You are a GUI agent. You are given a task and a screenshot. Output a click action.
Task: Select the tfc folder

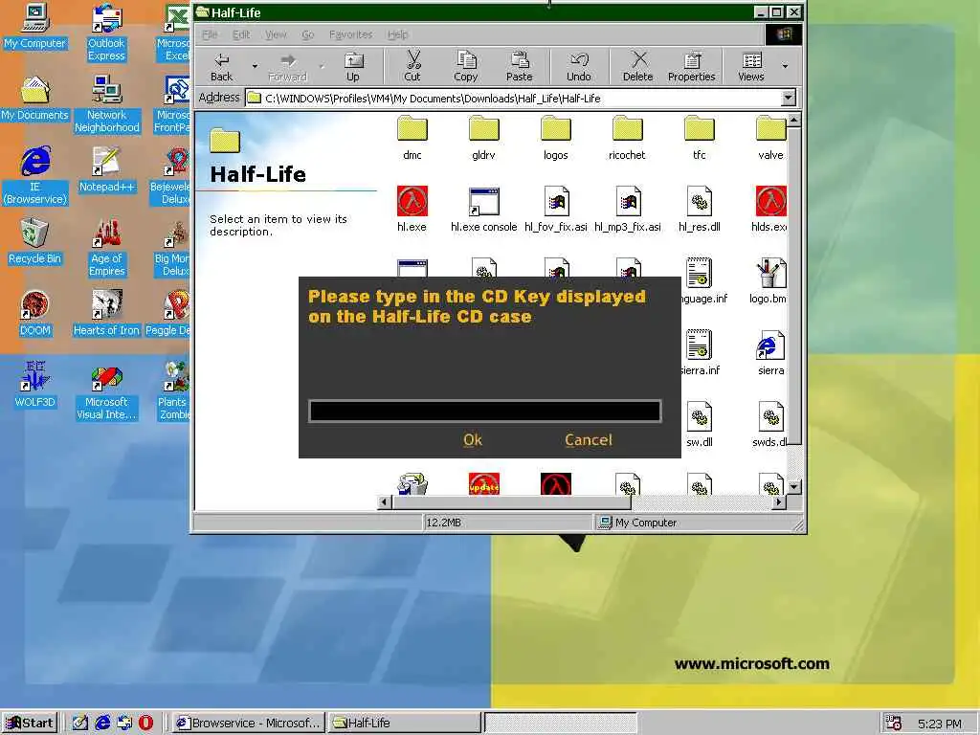[699, 138]
